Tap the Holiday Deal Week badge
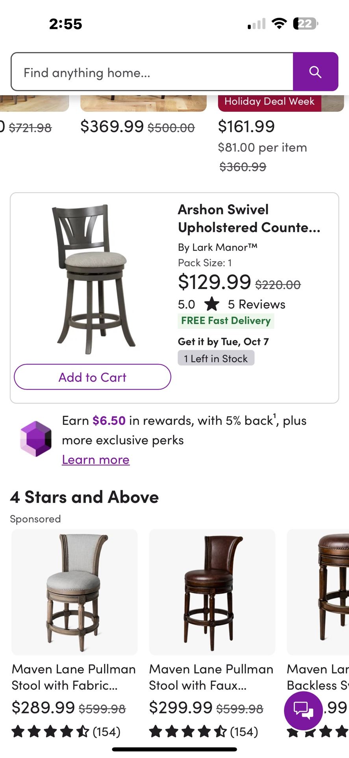The width and height of the screenshot is (349, 758). coord(269,102)
